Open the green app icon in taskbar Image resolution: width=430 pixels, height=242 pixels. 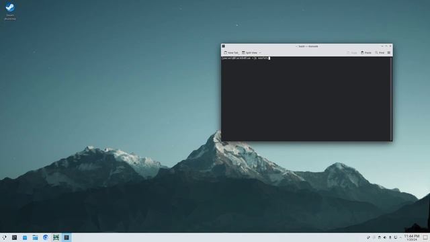pos(56,237)
